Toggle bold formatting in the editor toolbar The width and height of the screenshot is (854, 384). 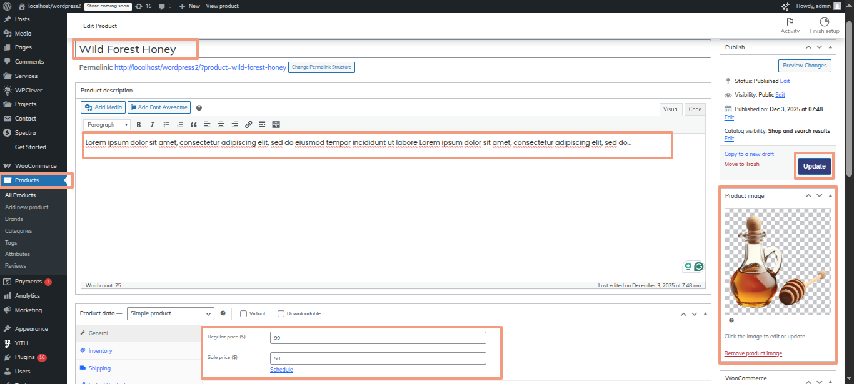point(139,125)
